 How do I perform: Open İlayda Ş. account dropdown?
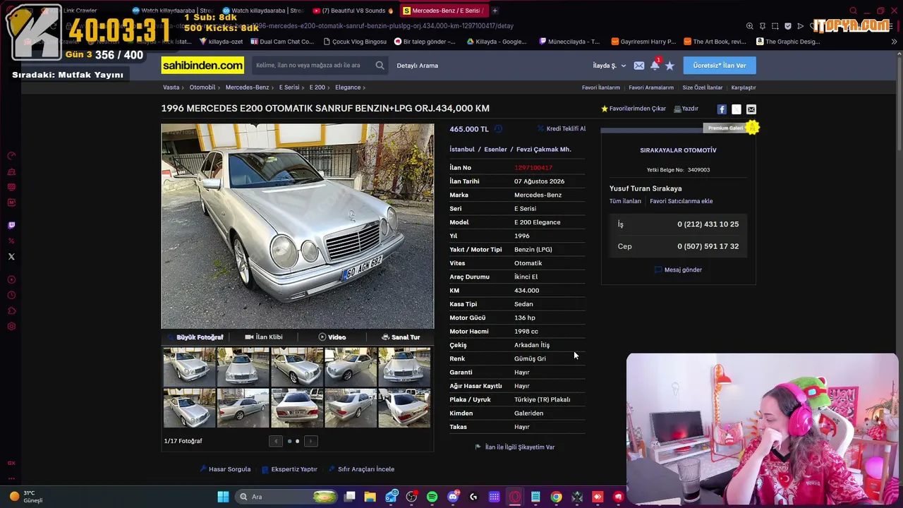click(610, 66)
